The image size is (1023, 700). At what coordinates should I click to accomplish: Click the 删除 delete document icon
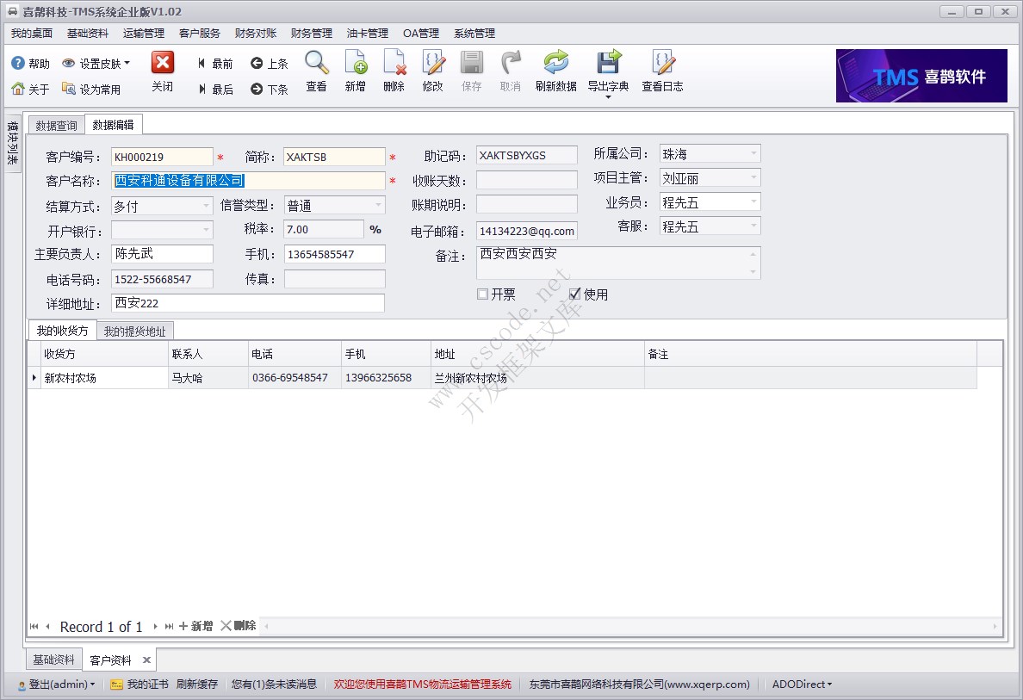click(x=394, y=63)
